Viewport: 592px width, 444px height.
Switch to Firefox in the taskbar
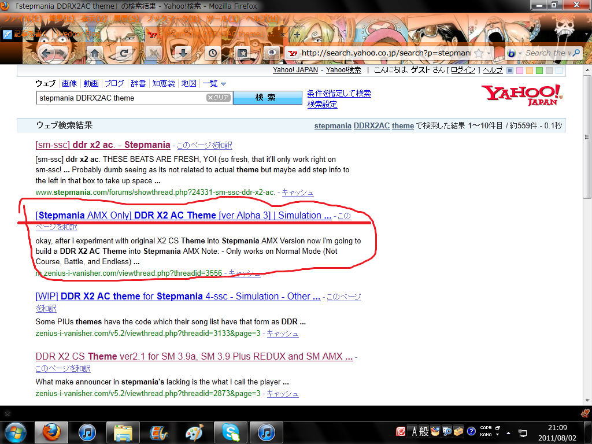click(x=51, y=432)
